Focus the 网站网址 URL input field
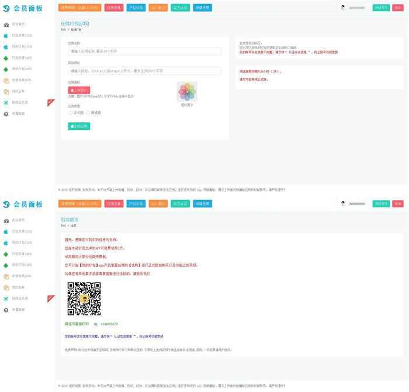409x392 pixels. click(145, 71)
